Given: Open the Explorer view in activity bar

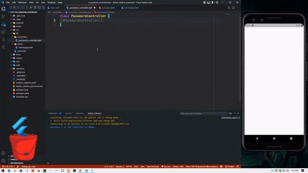Looking at the screenshot, I should pos(3,9).
